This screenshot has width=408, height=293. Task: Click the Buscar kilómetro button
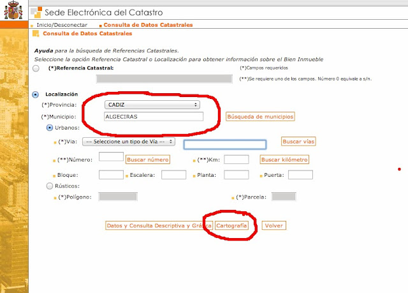coord(284,160)
